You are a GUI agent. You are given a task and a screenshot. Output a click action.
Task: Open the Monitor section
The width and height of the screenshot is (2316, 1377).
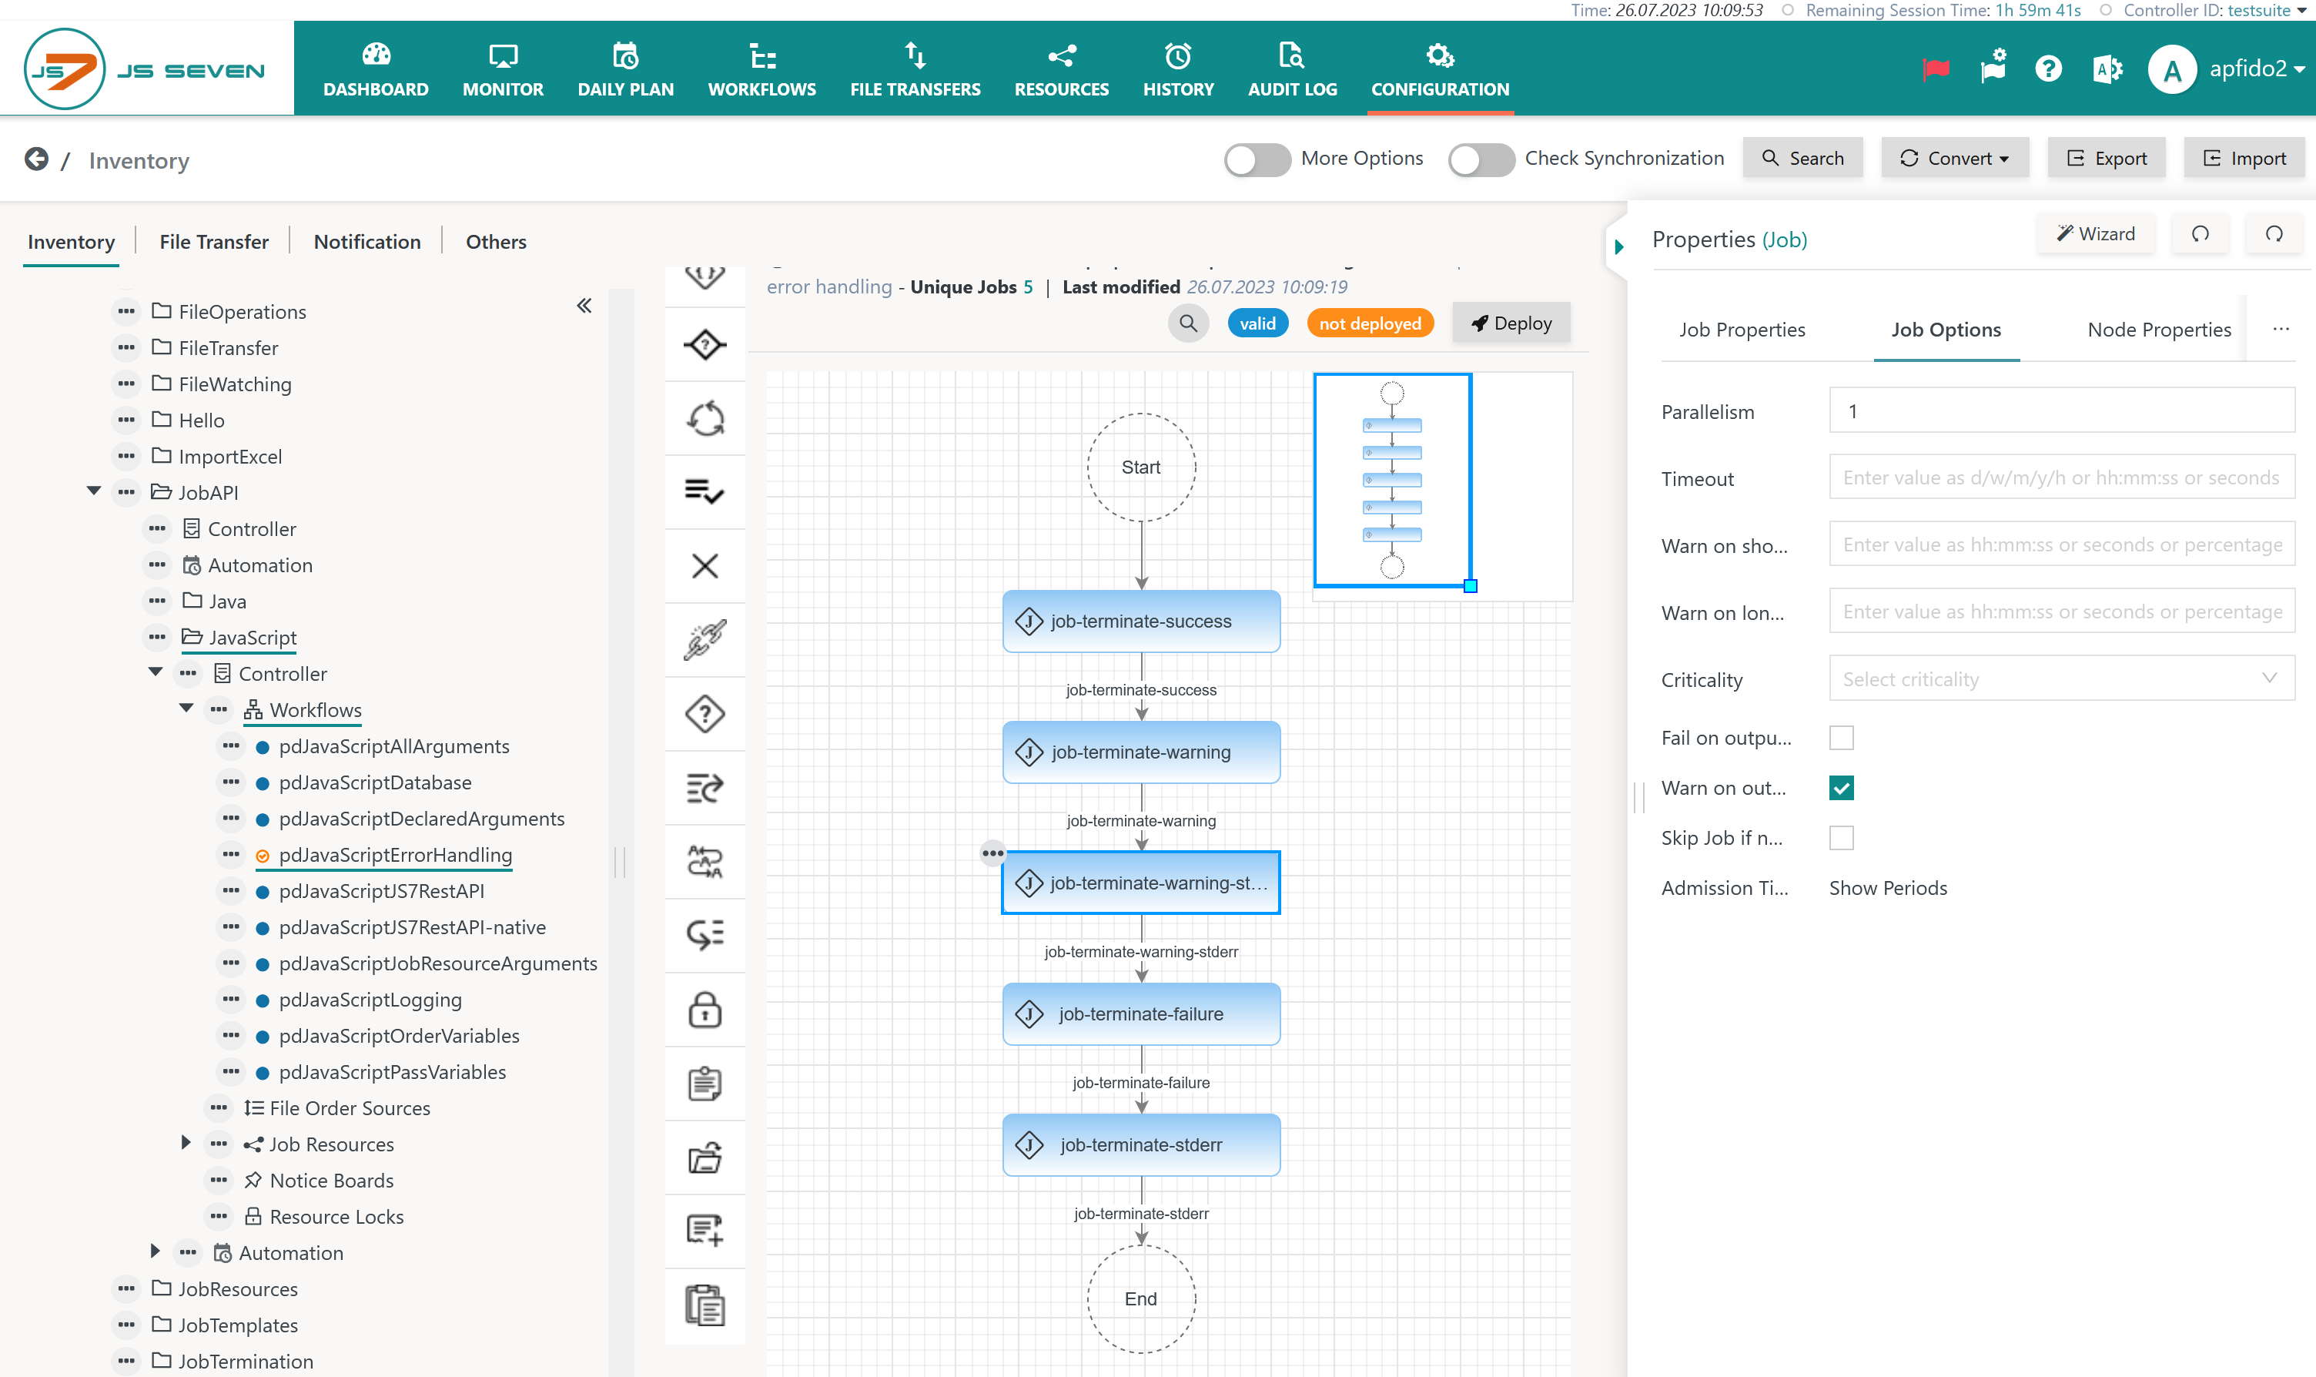tap(503, 69)
